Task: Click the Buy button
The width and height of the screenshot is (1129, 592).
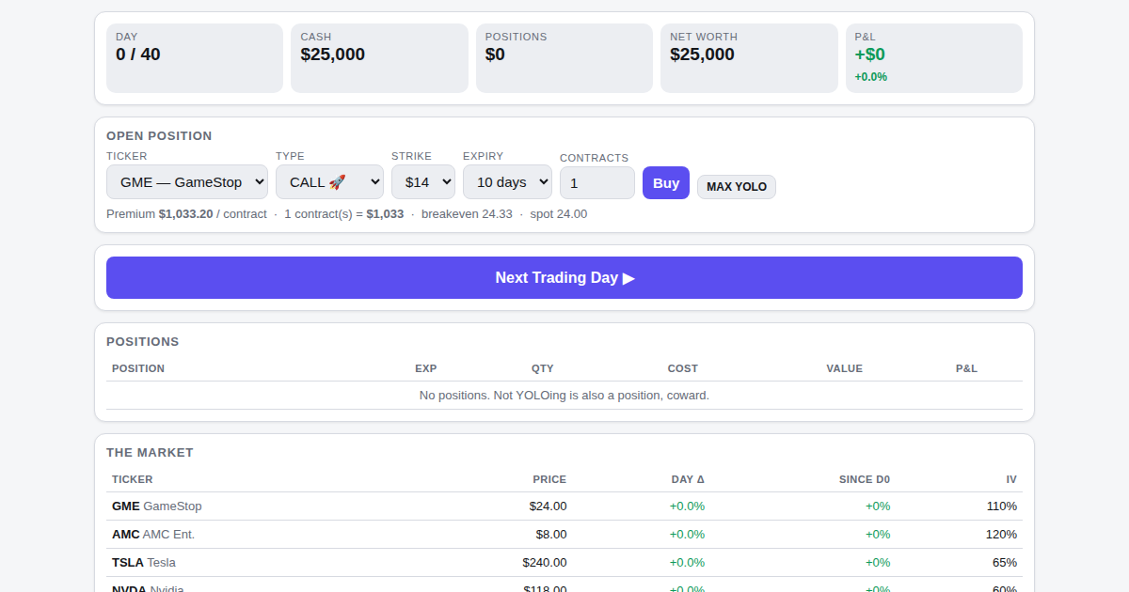Action: 666,183
